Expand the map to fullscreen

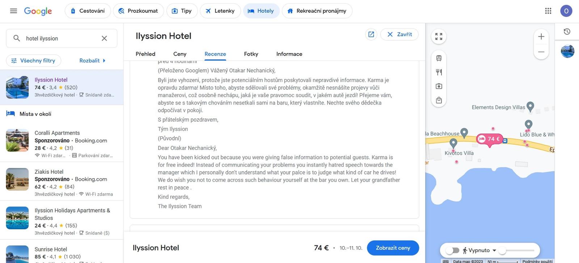[439, 37]
